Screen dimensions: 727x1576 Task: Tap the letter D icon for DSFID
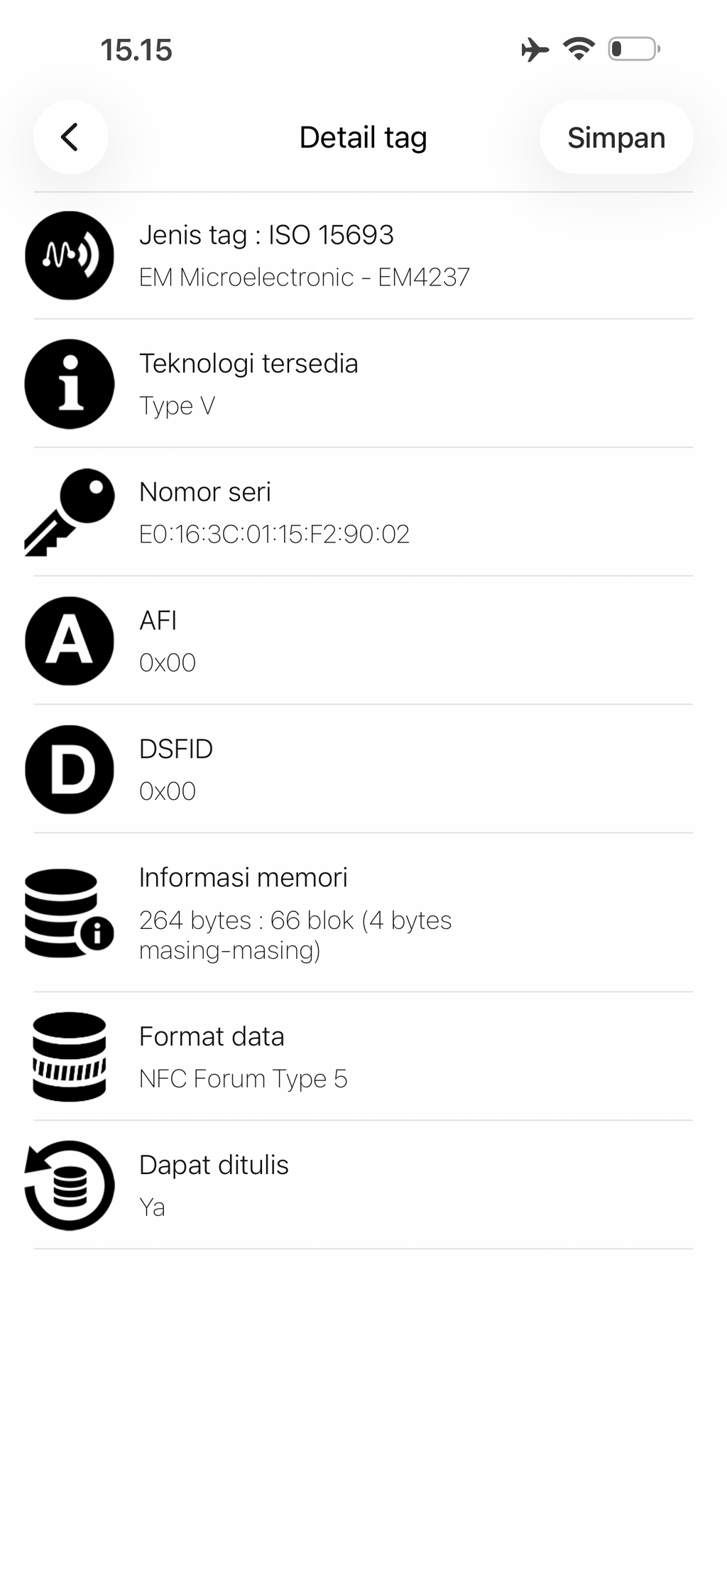70,770
